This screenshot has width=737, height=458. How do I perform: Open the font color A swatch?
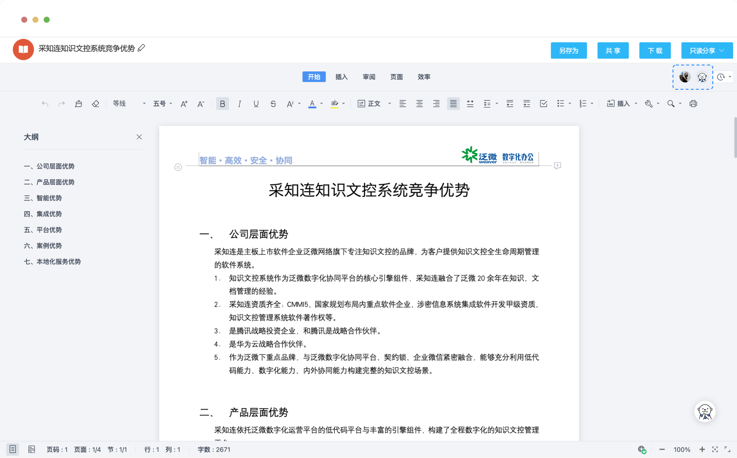coord(312,104)
